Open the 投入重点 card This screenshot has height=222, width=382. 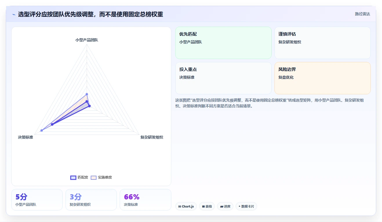point(223,78)
